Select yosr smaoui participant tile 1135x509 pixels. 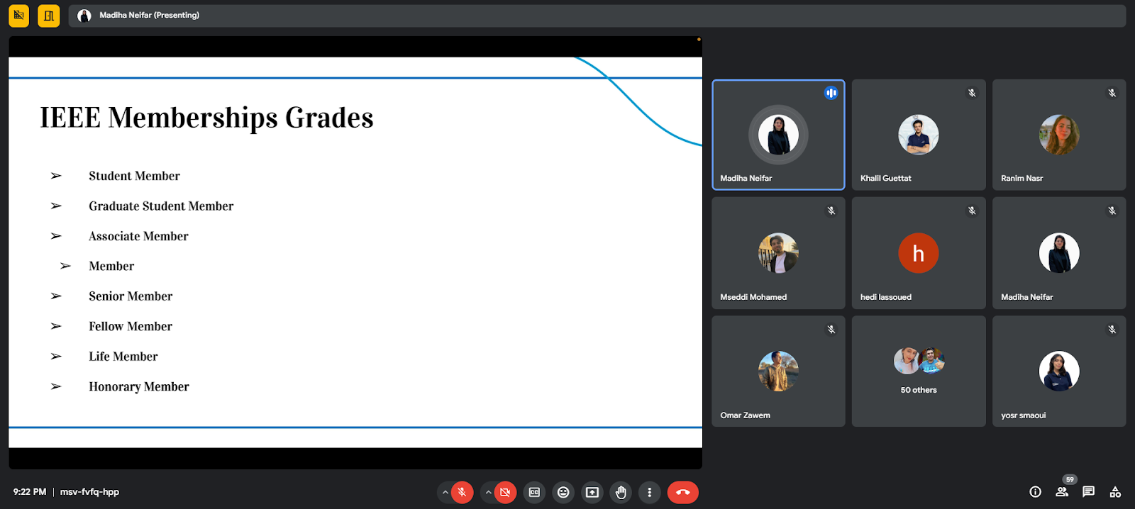(x=1059, y=371)
